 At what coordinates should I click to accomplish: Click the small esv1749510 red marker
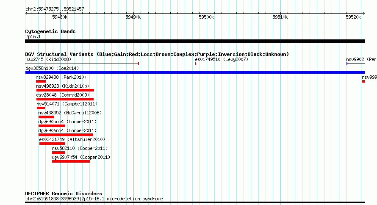(x=196, y=64)
